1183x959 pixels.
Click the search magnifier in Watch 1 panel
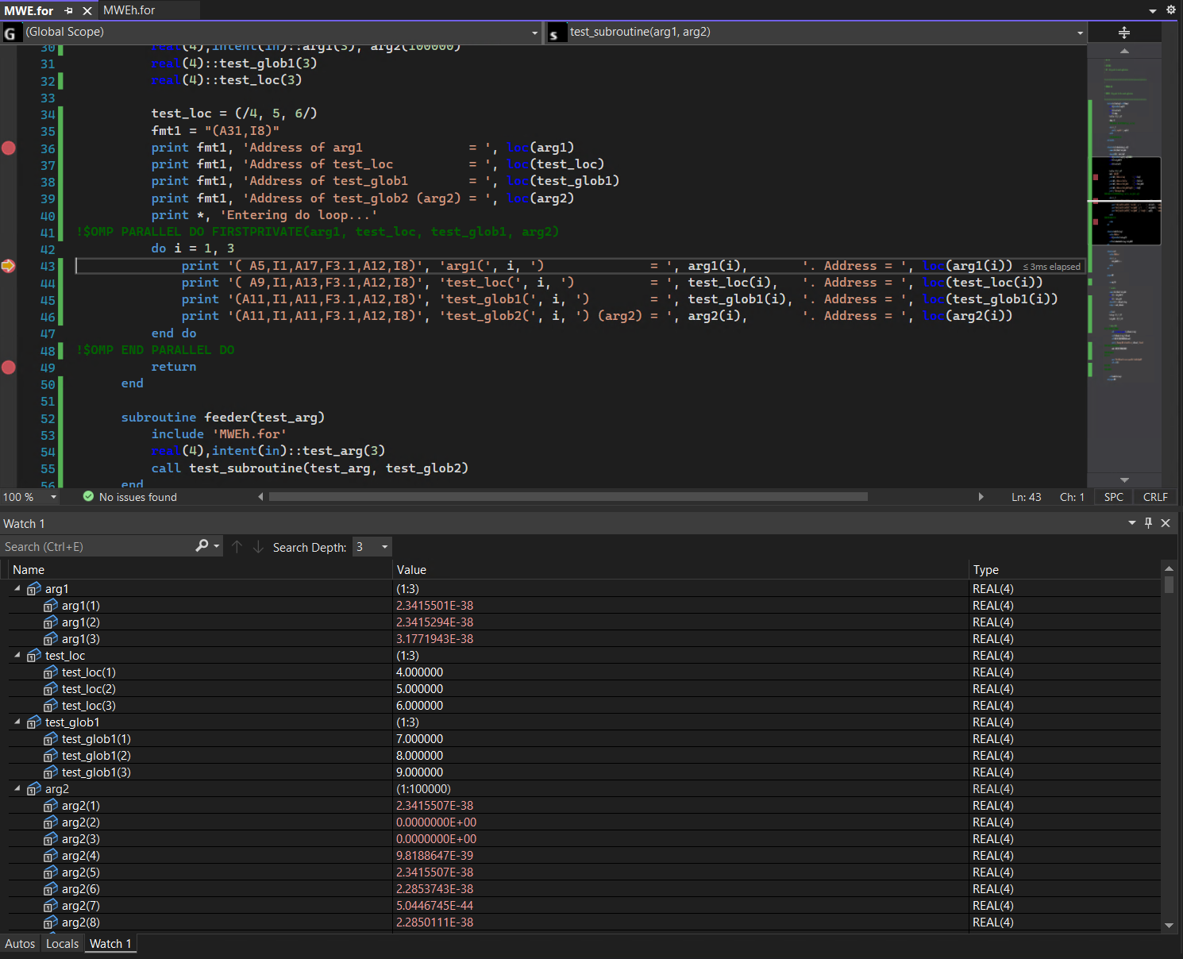pos(203,546)
